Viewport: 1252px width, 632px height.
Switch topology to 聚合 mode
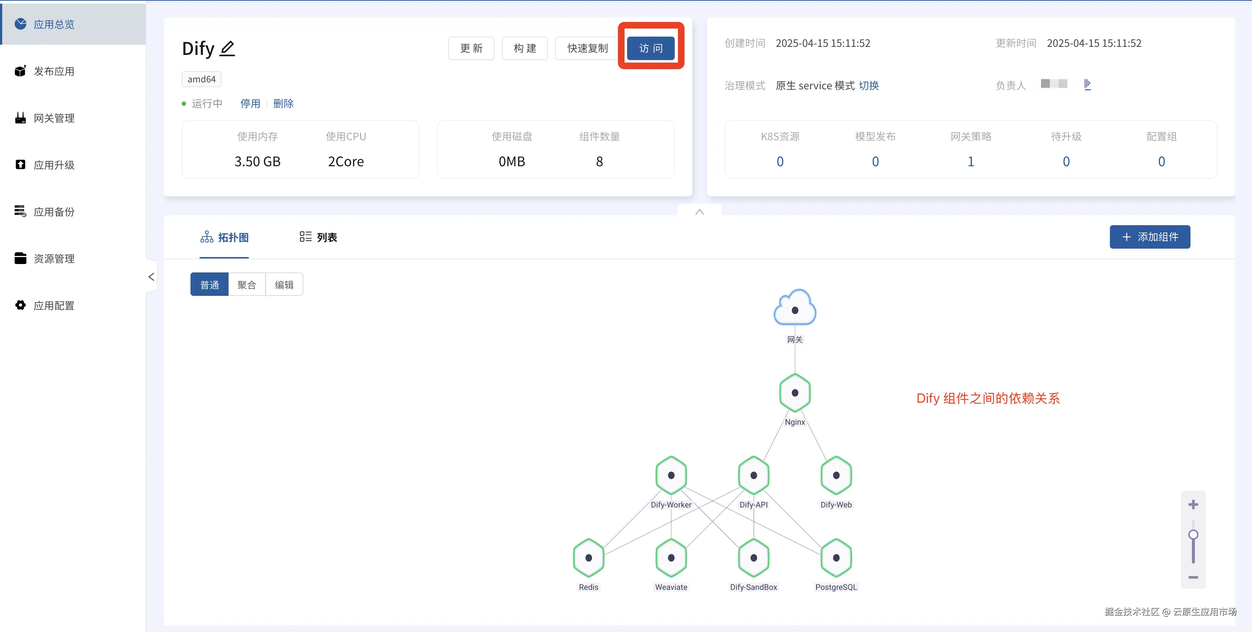[x=247, y=285]
